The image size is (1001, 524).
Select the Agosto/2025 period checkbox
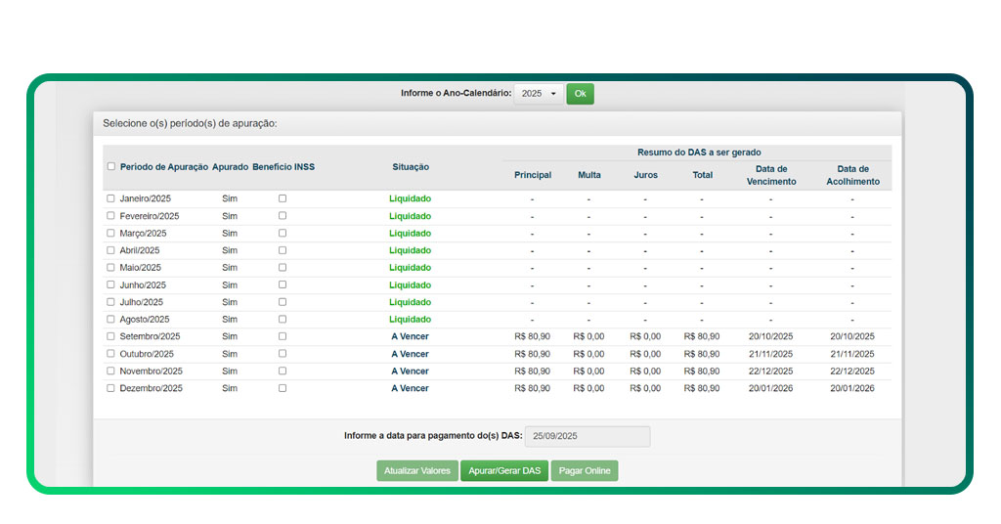point(110,319)
